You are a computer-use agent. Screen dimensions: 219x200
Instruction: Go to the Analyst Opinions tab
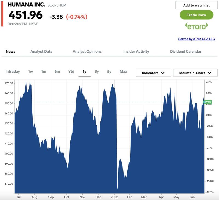click(87, 52)
